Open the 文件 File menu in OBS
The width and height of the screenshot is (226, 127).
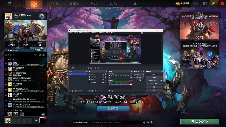71,33
